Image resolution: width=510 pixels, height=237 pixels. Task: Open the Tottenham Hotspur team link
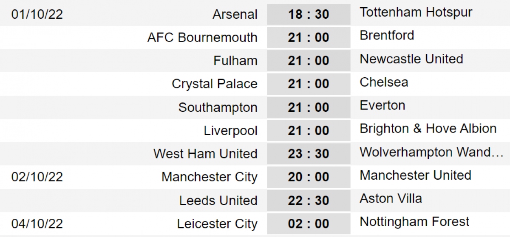(416, 12)
